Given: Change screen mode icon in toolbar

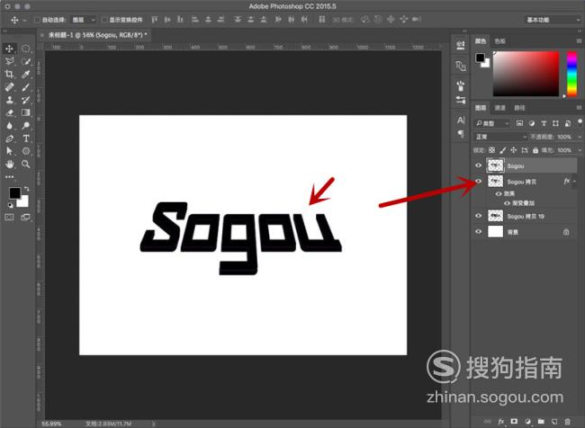Looking at the screenshot, I should (25, 217).
